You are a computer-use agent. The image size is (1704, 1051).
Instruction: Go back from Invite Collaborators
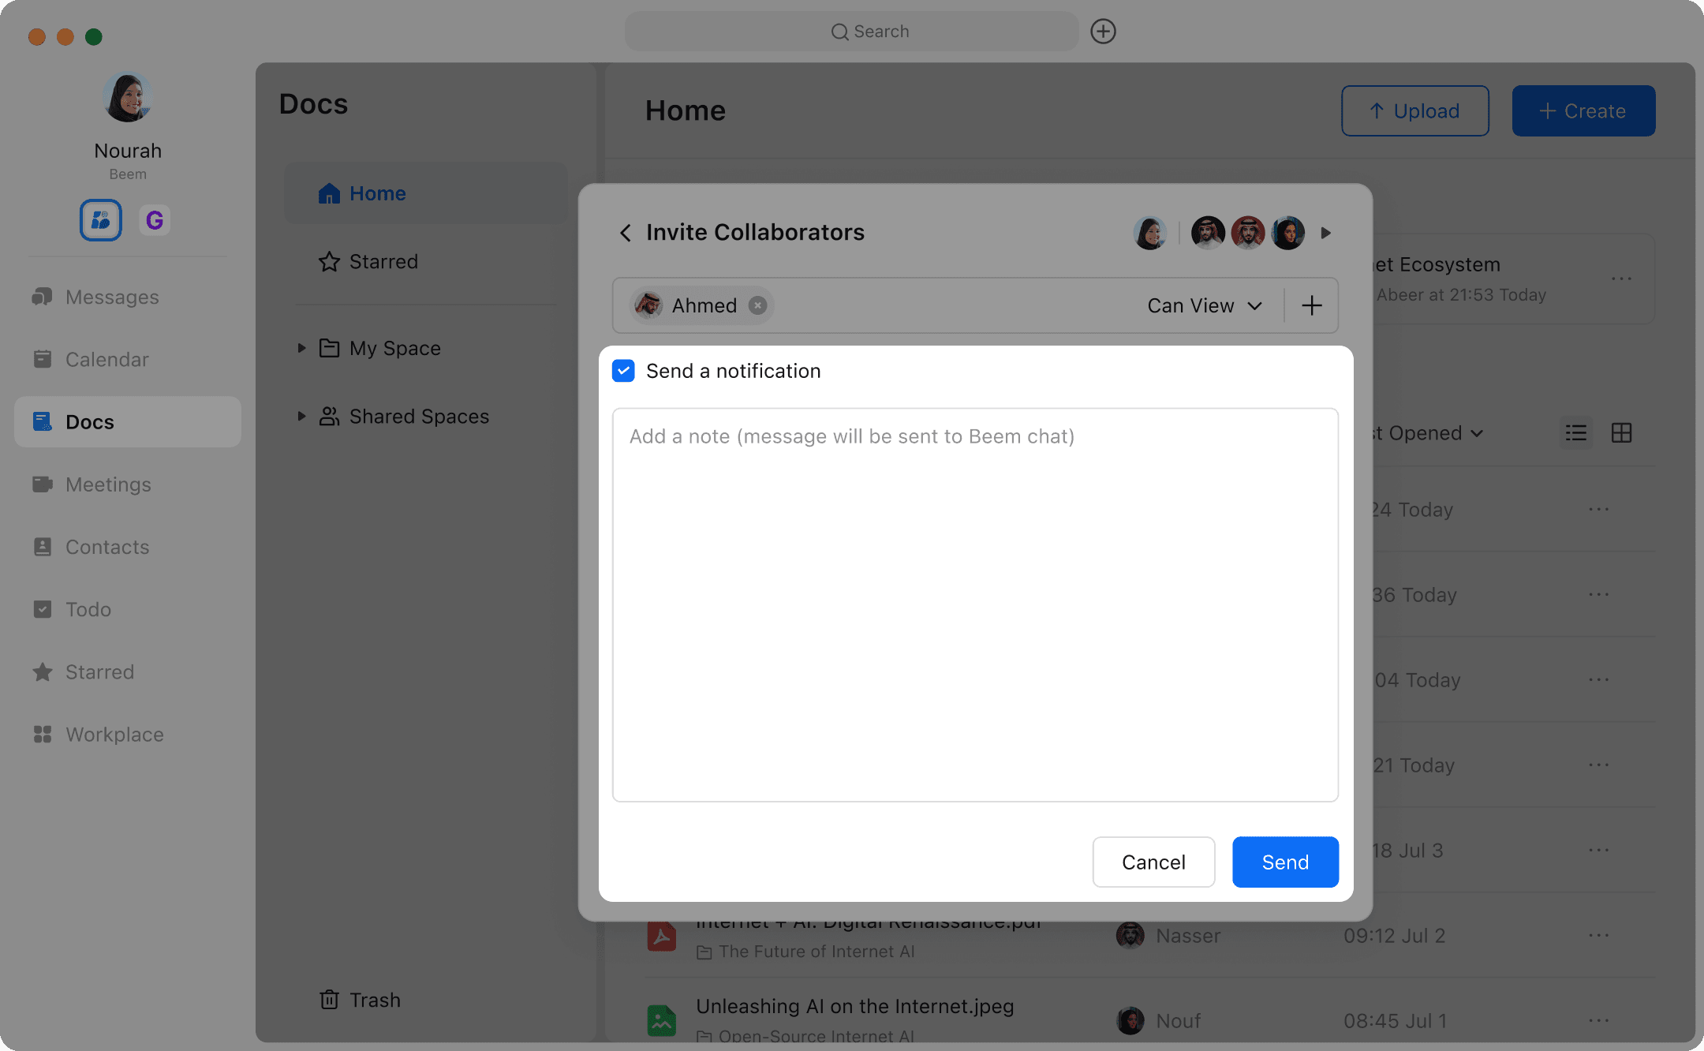[626, 233]
